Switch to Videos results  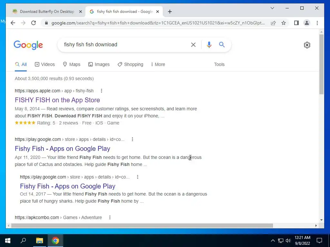coord(44,64)
